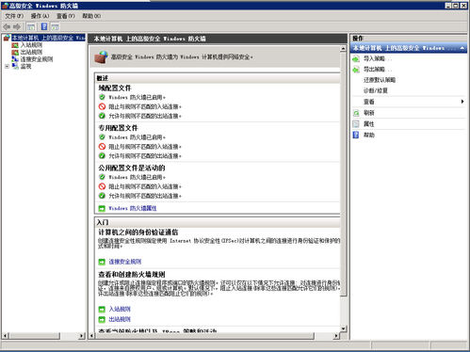Open the 帮助(H) menu

(x=91, y=16)
